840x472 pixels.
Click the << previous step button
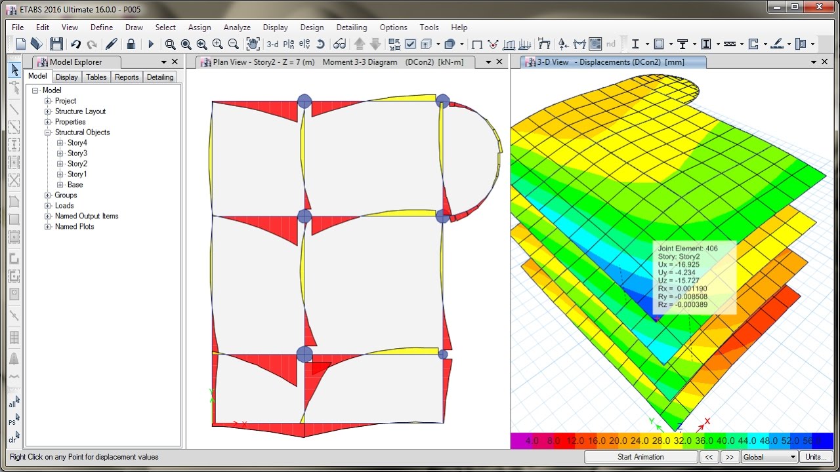(709, 457)
